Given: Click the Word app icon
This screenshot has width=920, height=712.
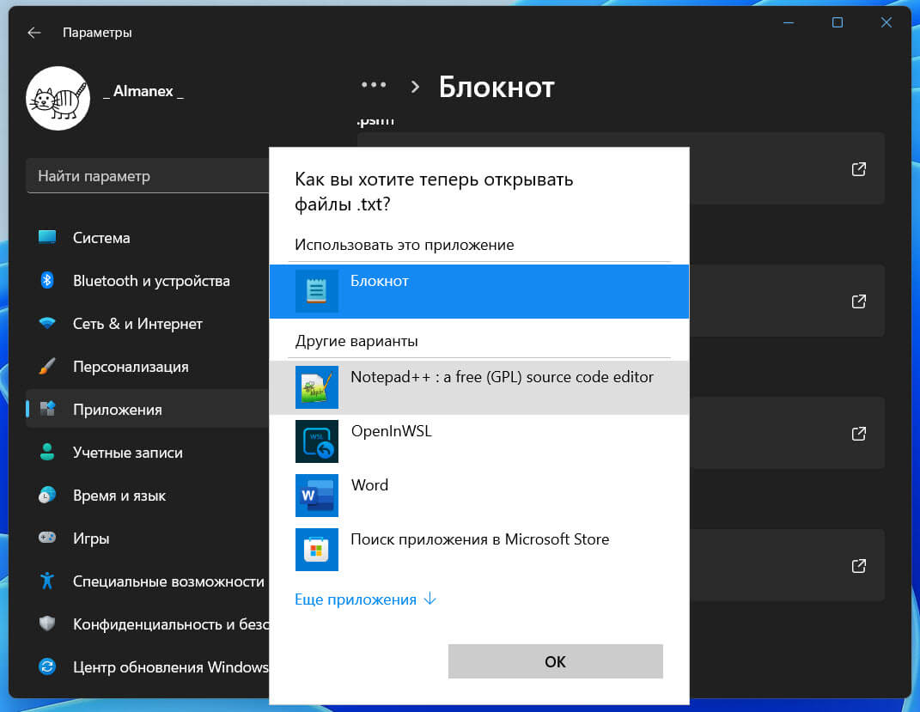Looking at the screenshot, I should [x=317, y=495].
